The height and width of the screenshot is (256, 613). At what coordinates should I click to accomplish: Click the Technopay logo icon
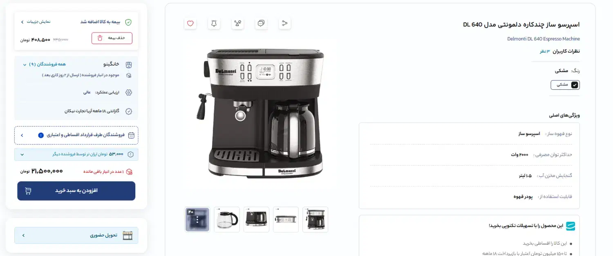click(x=570, y=226)
